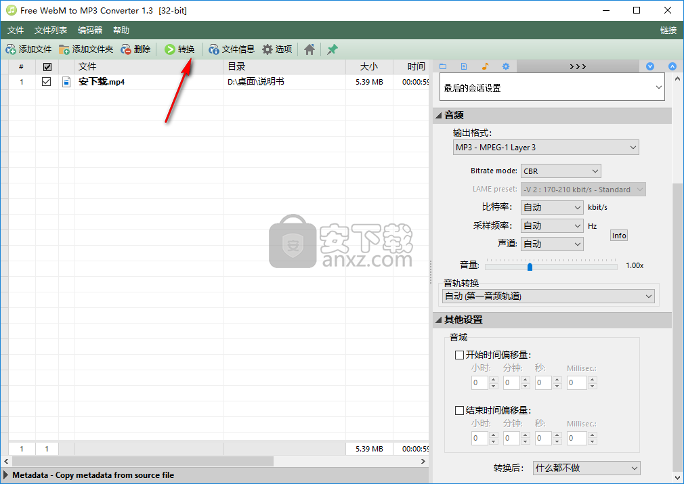Collapse the 其他设置 section
Image resolution: width=684 pixels, height=484 pixels.
(439, 320)
